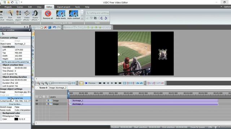Pin the objects explorer panel
The width and height of the screenshot is (231, 129).
coord(25,27)
